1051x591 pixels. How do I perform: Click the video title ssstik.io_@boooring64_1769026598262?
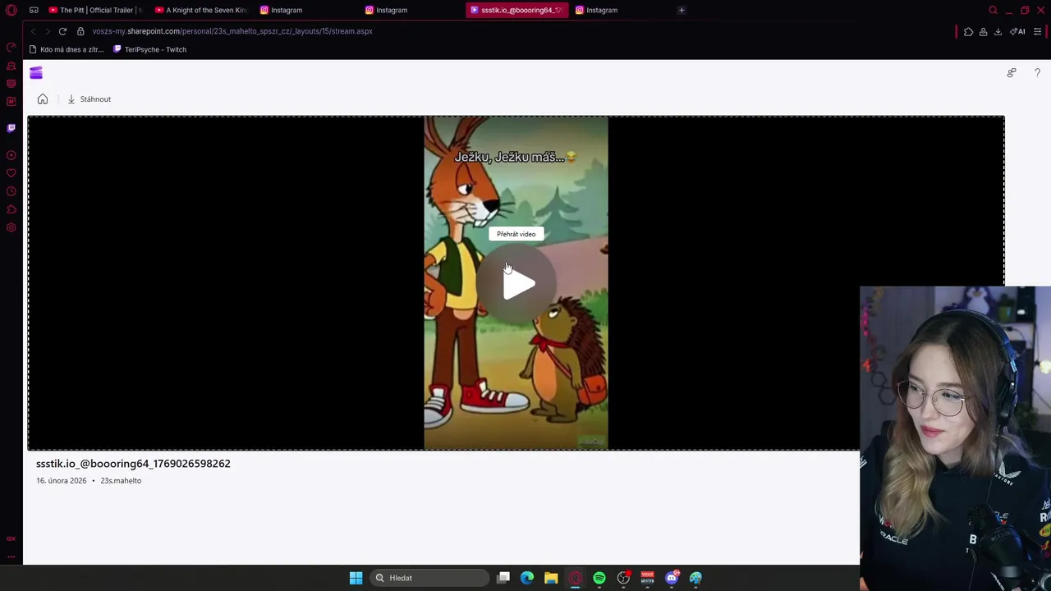(133, 464)
